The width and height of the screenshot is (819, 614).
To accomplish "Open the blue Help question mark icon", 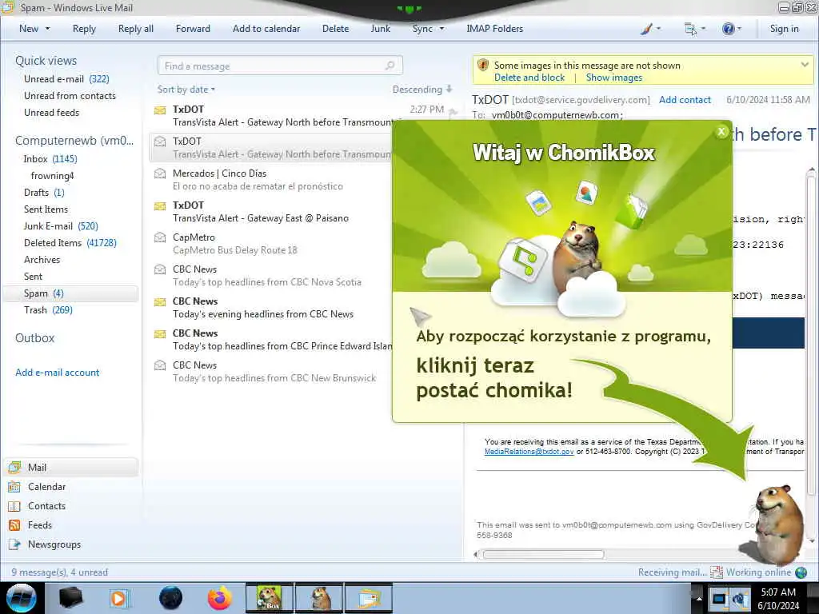I will 728,30.
